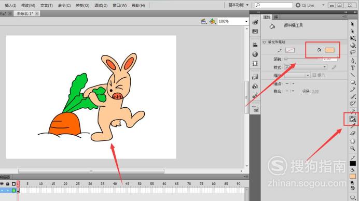Open the 插入(I) menu
359x201 pixels.
pyautogui.click(x=10, y=5)
